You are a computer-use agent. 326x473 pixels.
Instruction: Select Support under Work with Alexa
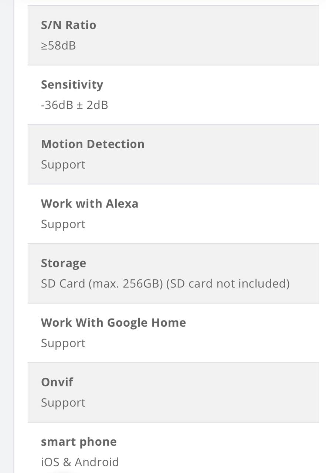pos(63,224)
